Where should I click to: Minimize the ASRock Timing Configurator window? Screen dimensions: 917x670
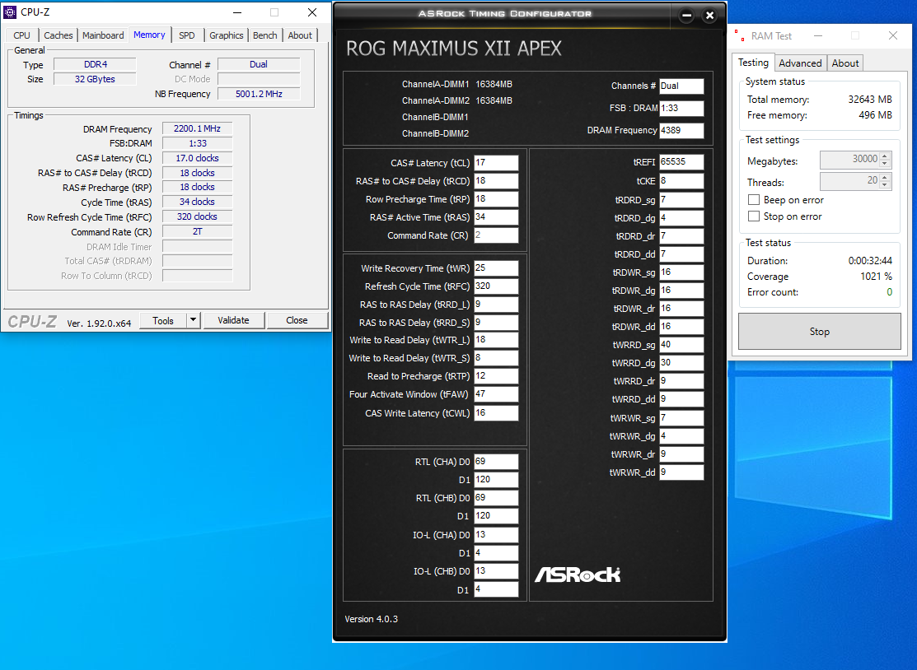tap(686, 16)
